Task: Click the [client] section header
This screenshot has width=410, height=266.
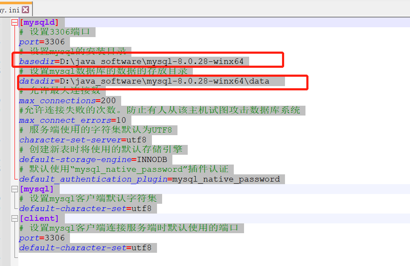Action: pyautogui.click(x=39, y=218)
